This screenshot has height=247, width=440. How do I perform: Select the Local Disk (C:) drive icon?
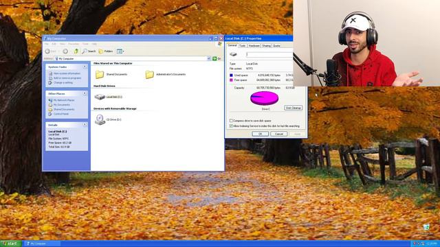click(x=100, y=97)
